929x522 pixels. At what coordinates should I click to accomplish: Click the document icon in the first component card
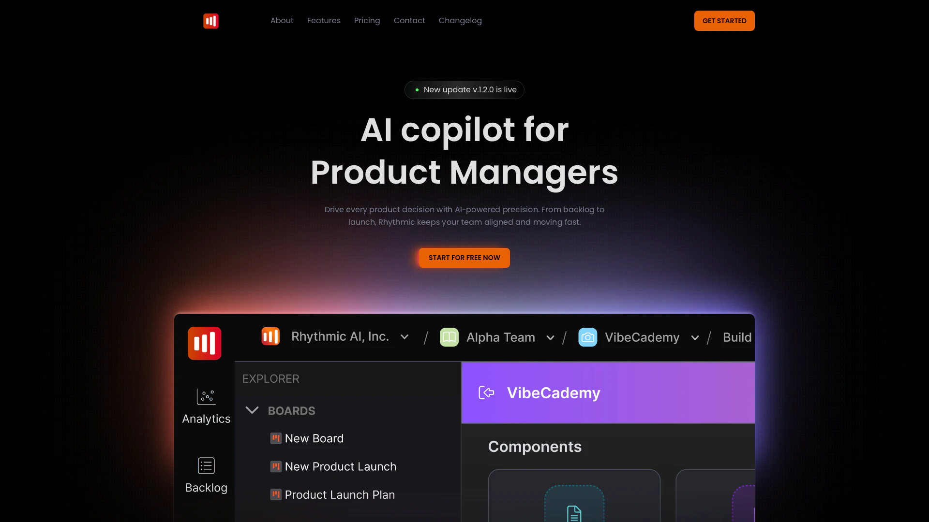point(574,513)
